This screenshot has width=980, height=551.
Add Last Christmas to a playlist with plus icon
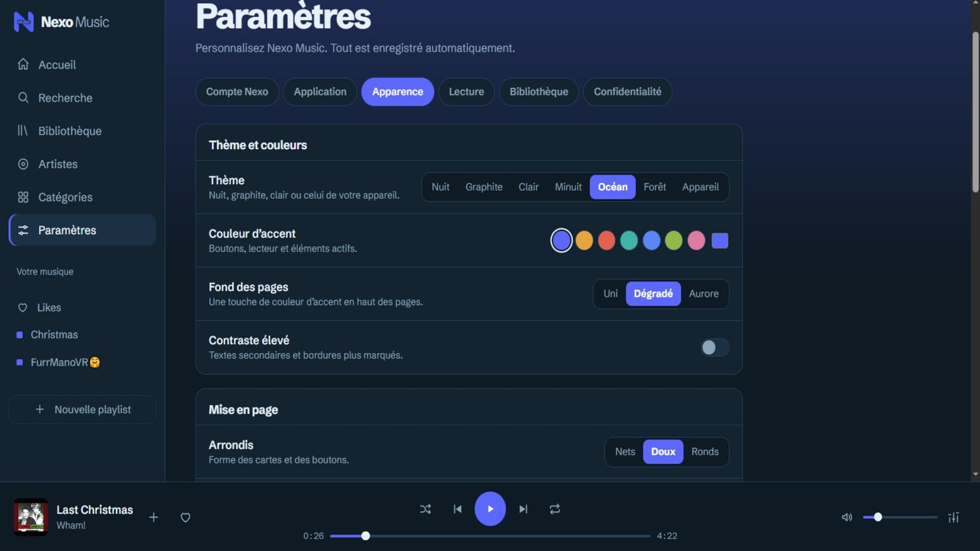click(154, 518)
